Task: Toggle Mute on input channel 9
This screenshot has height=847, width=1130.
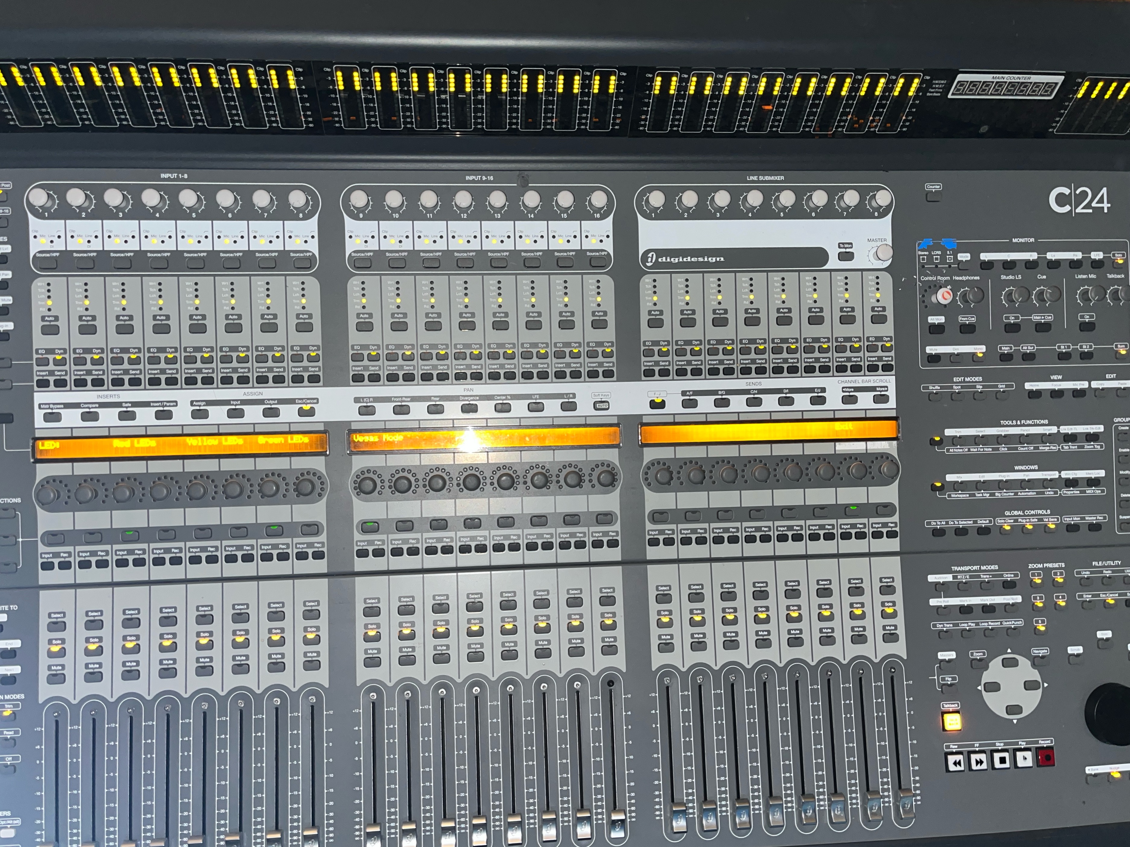Action: click(x=372, y=662)
